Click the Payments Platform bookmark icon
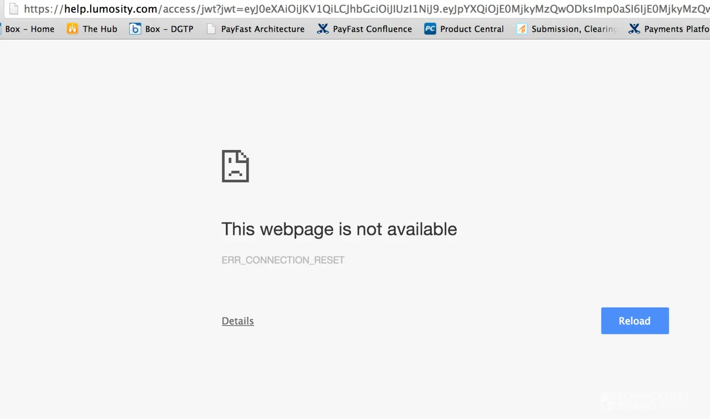Viewport: 710px width, 419px height. click(634, 28)
